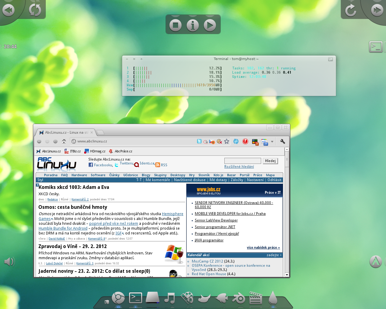Click the icon at right of Terminal title bar
The image size is (386, 309).
[x=331, y=59]
